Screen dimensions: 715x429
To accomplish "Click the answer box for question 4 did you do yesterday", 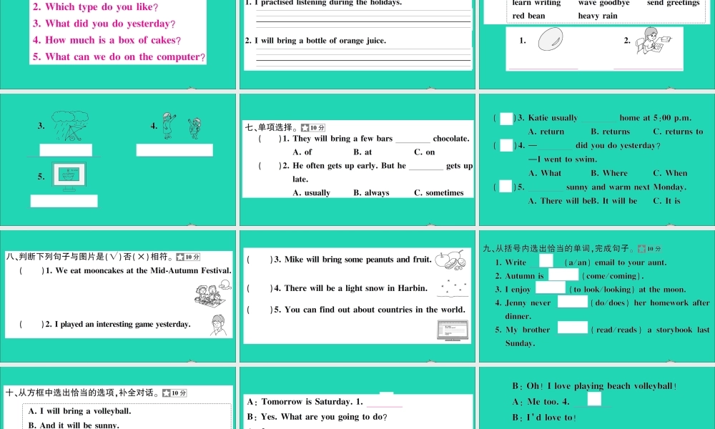I will click(506, 145).
